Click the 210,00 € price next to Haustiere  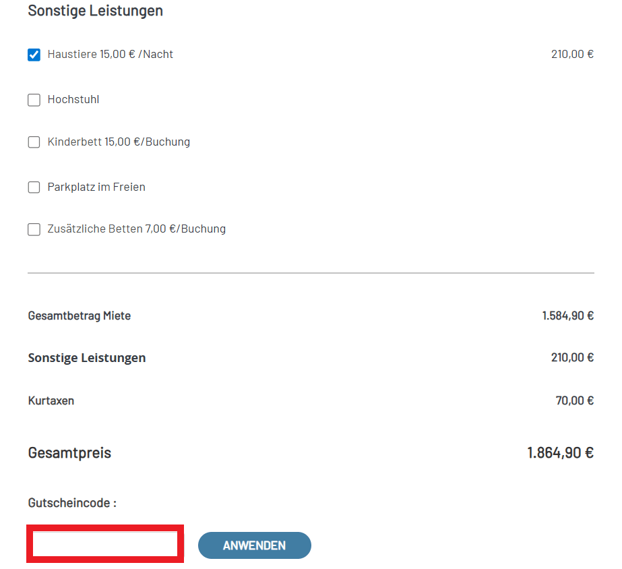pos(572,54)
